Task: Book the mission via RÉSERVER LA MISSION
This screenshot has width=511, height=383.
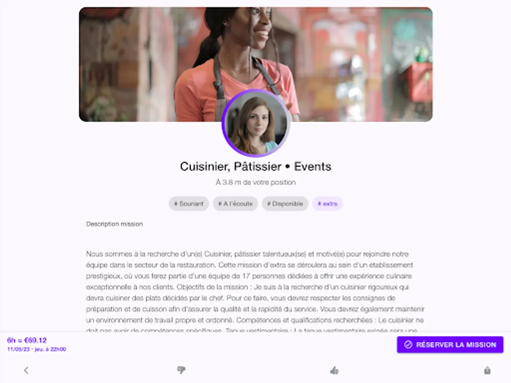Action: [450, 345]
